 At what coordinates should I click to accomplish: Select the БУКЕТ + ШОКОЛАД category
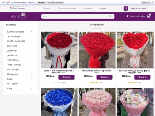[x=16, y=41]
